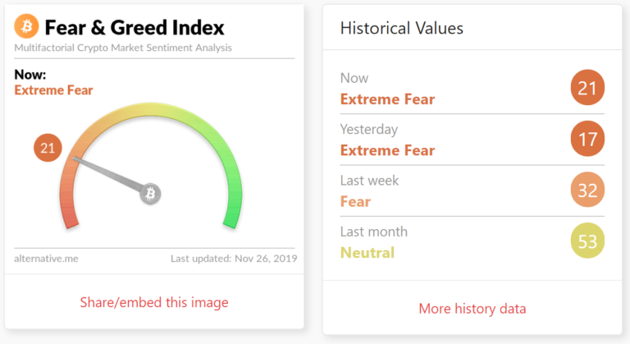Click the Historical Values heading
This screenshot has height=344, width=630.
pos(401,28)
